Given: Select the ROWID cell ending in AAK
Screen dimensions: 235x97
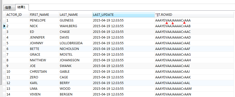Looking at the screenshot, I should click(195, 77).
